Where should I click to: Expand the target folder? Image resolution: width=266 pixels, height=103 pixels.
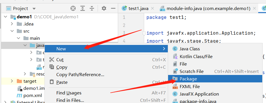click(12, 81)
